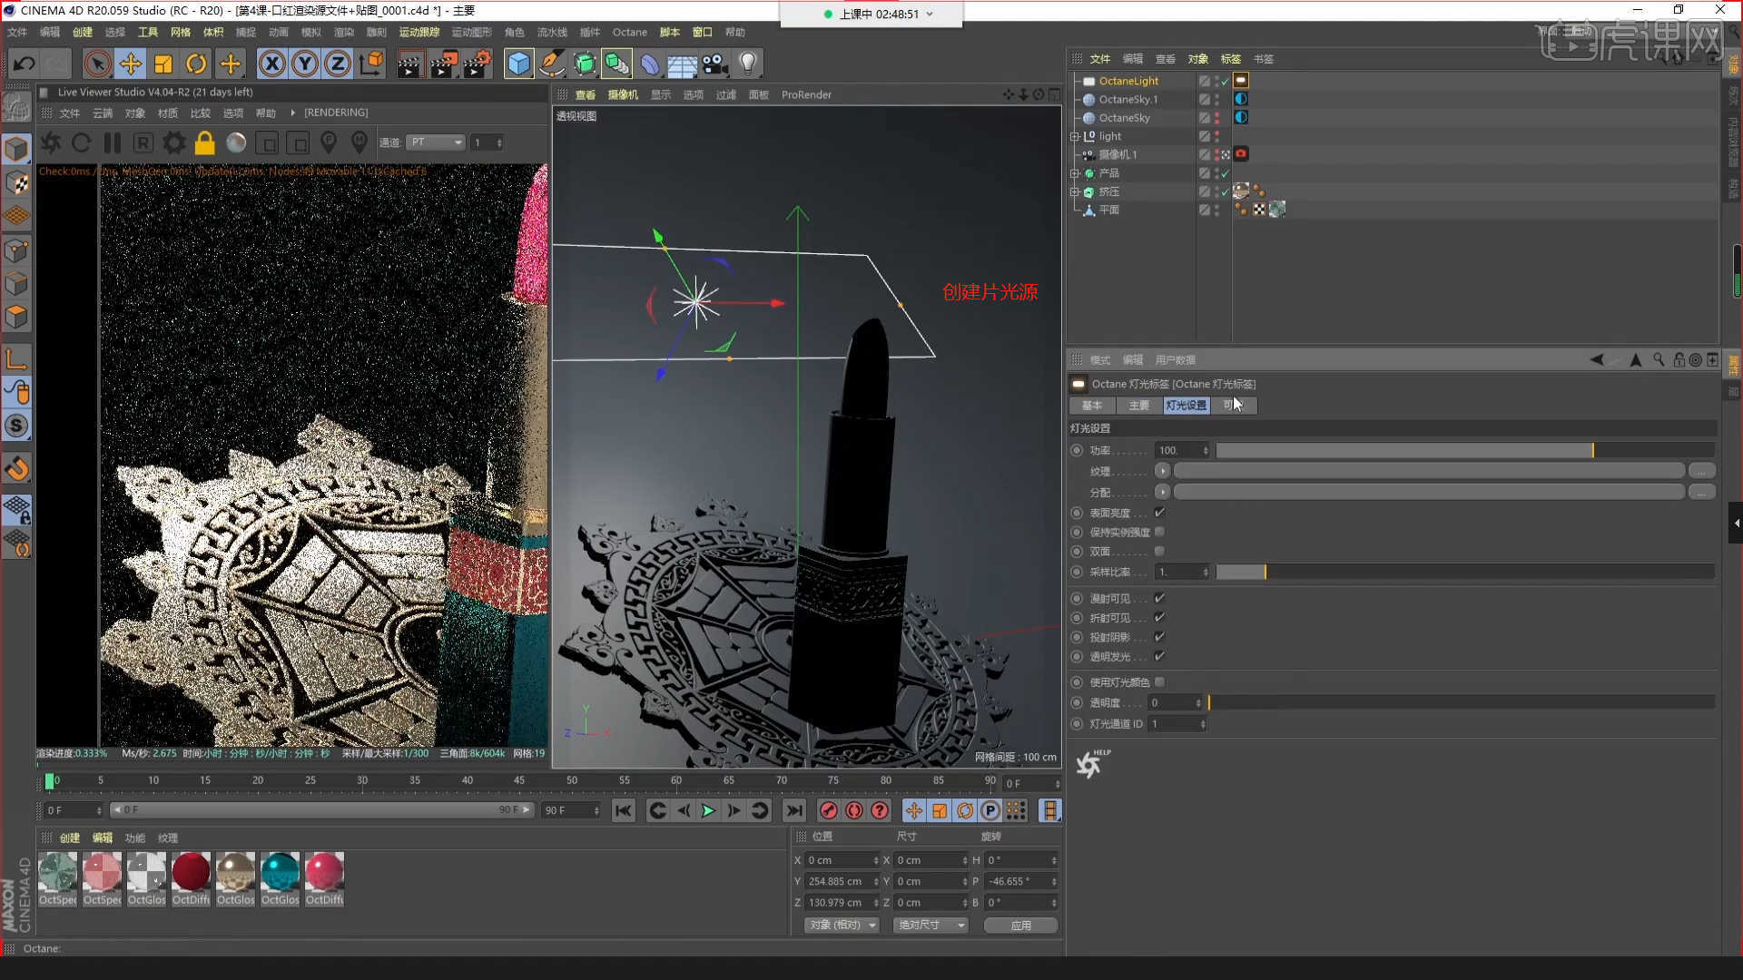Viewport: 1743px width, 980px height.
Task: Toggle the X axis lock
Action: coord(271,64)
